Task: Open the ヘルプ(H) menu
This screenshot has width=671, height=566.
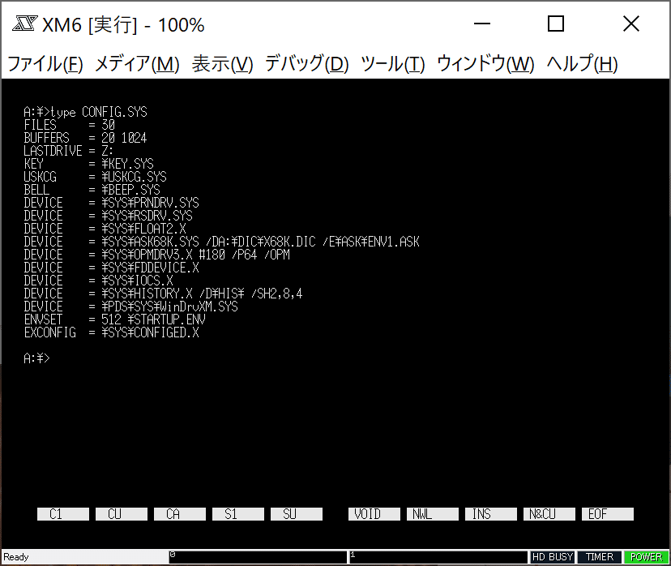Action: (583, 64)
